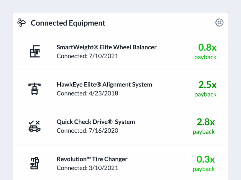The width and height of the screenshot is (241, 180).
Task: Click Connected: 3/10/2021 date text
Action: 87,168
